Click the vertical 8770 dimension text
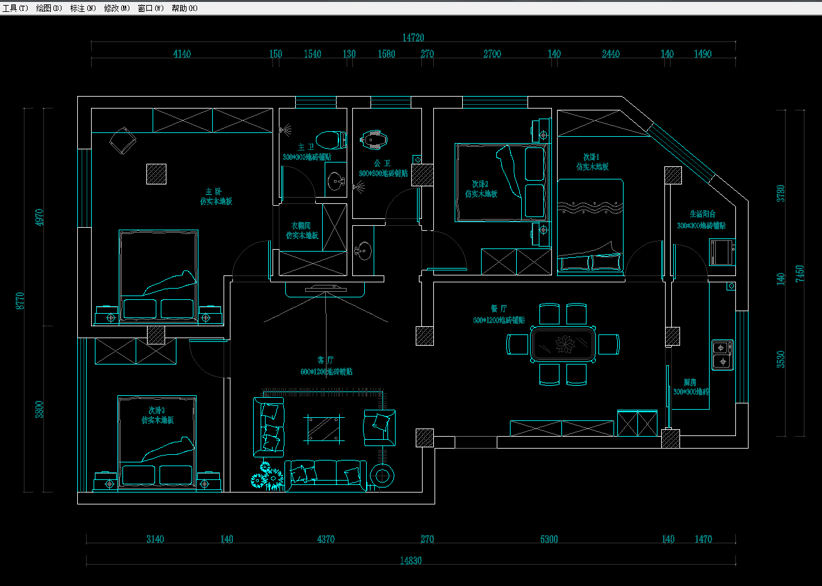The width and height of the screenshot is (822, 586). point(20,301)
